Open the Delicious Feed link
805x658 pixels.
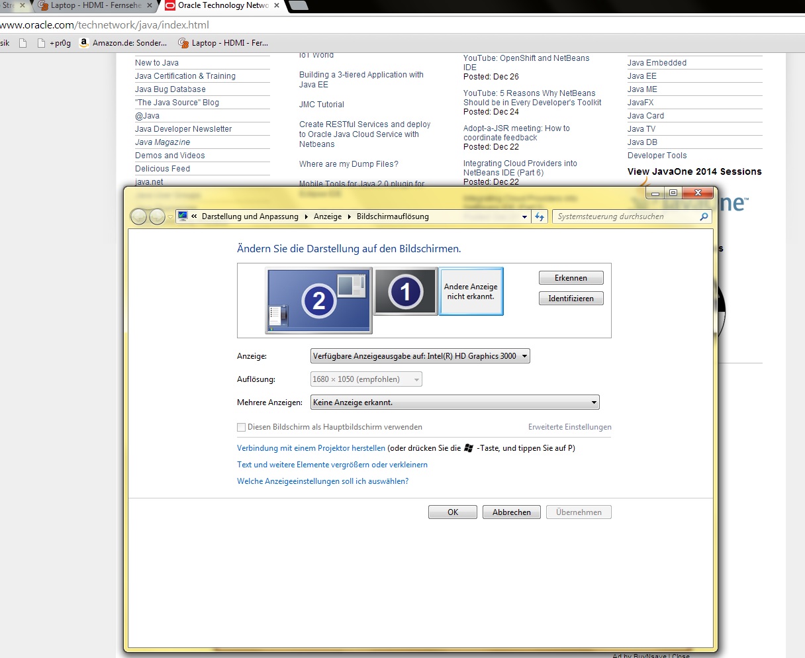coord(162,169)
